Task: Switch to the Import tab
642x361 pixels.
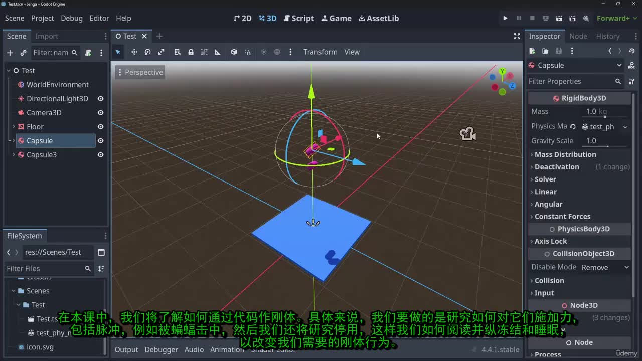Action: pyautogui.click(x=47, y=36)
